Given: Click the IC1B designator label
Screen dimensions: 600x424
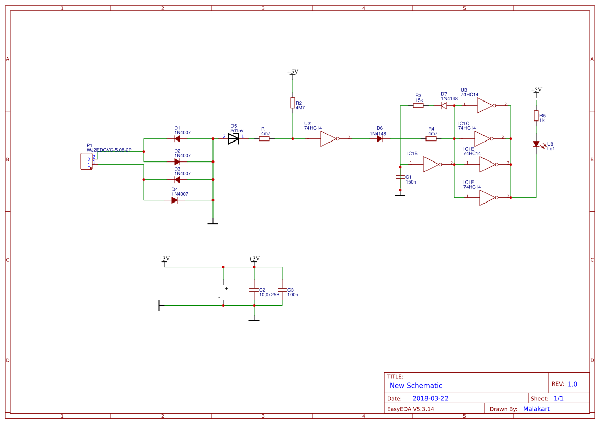Looking at the screenshot, I should point(412,154).
